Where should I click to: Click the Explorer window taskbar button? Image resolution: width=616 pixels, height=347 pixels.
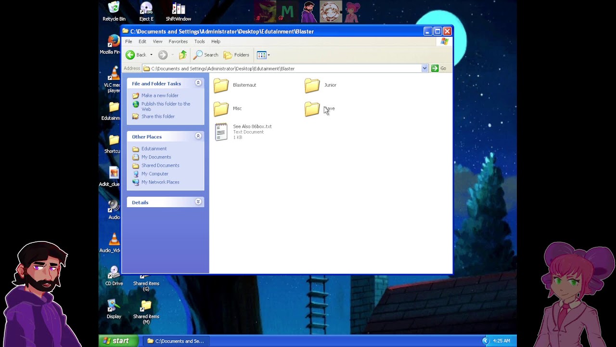[x=175, y=341]
